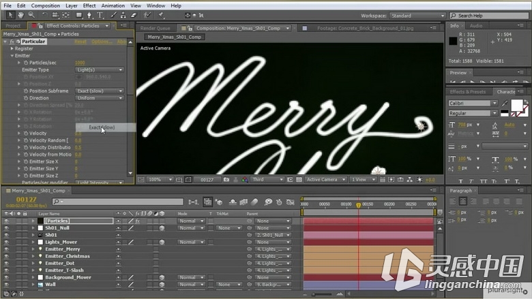Open the Composition menu
Image resolution: width=532 pixels, height=299 pixels.
45,5
